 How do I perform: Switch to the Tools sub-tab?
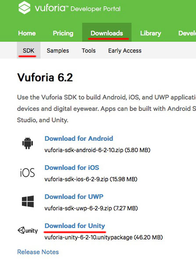pyautogui.click(x=89, y=50)
